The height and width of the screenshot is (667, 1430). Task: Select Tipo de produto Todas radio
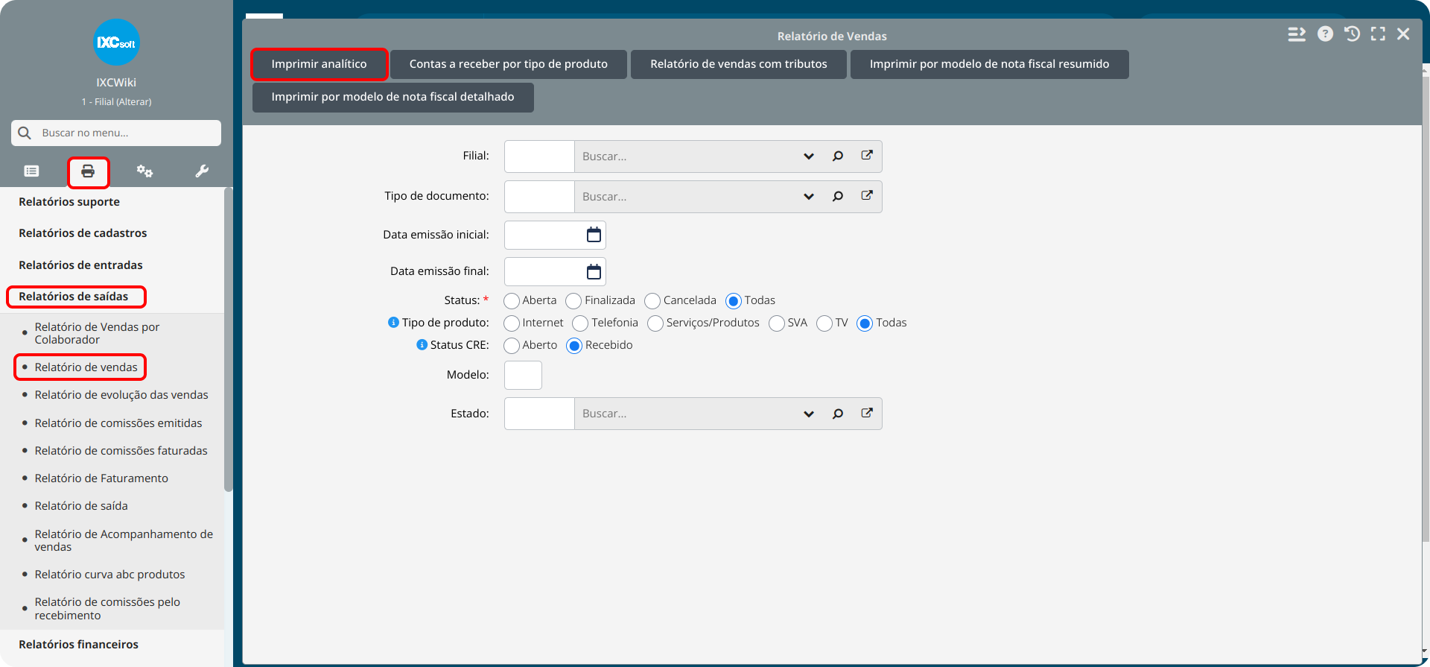[865, 323]
